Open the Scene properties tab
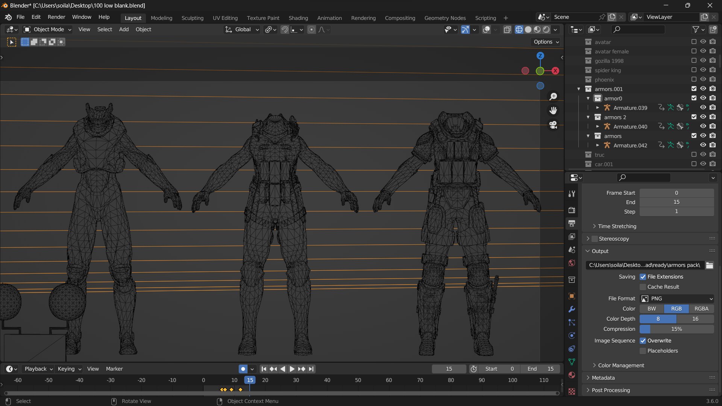722x406 pixels. pos(572,250)
